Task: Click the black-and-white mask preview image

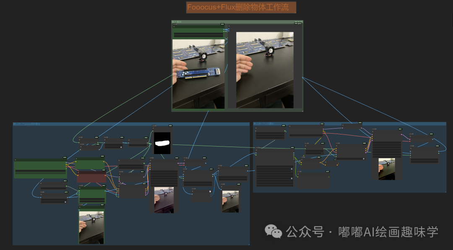Action: tap(162, 143)
